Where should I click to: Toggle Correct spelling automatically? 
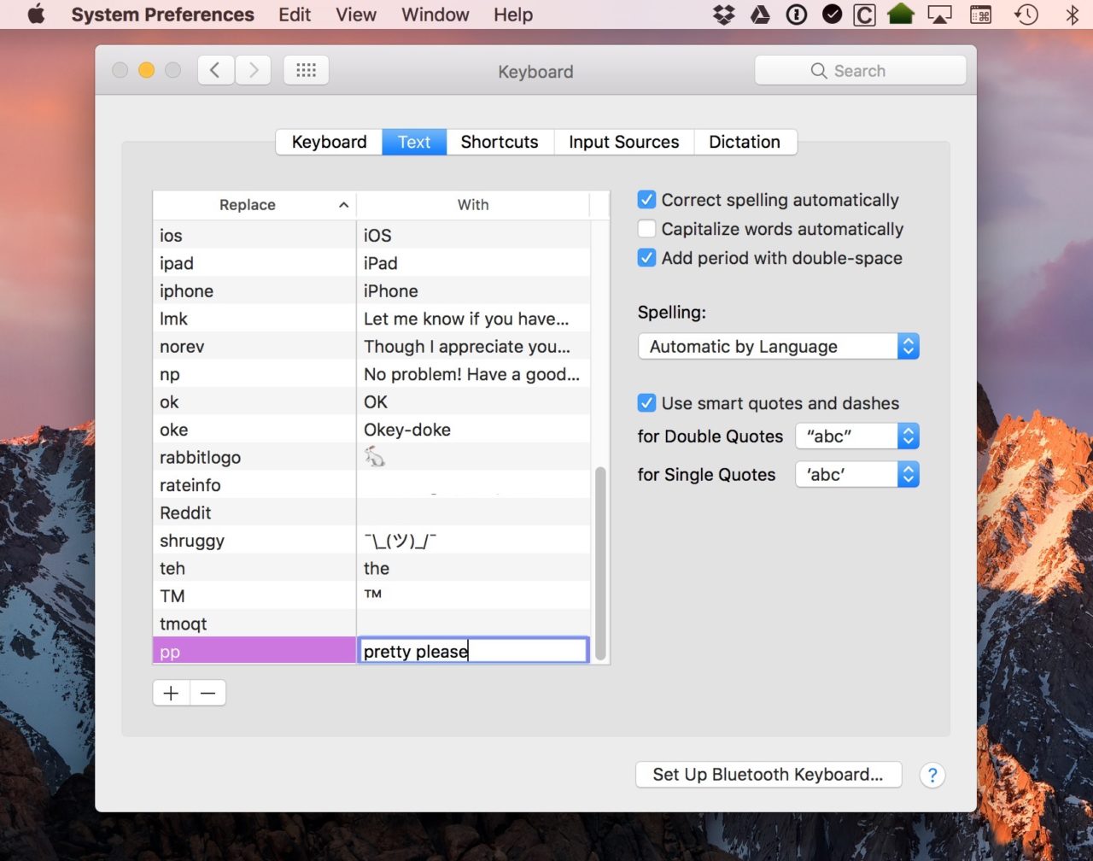pos(646,200)
